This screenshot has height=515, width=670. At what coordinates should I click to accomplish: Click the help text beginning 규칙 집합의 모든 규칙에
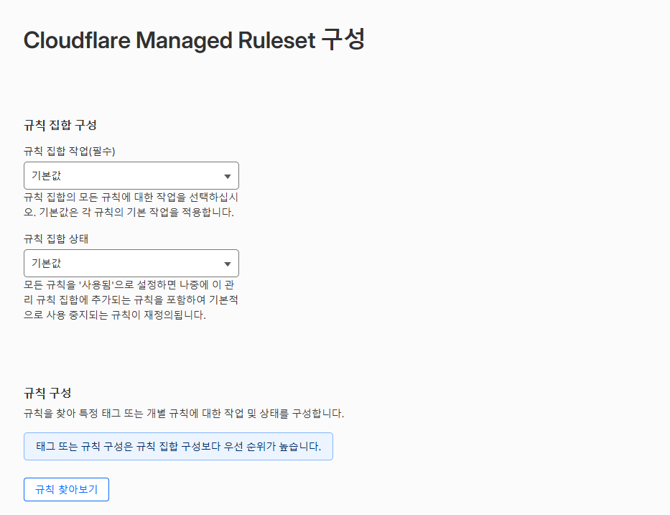click(131, 205)
